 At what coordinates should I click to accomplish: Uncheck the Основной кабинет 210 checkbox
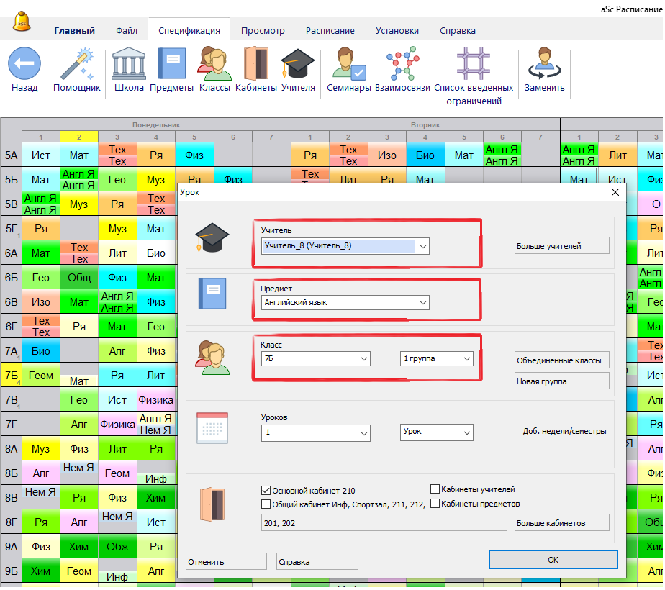click(266, 490)
